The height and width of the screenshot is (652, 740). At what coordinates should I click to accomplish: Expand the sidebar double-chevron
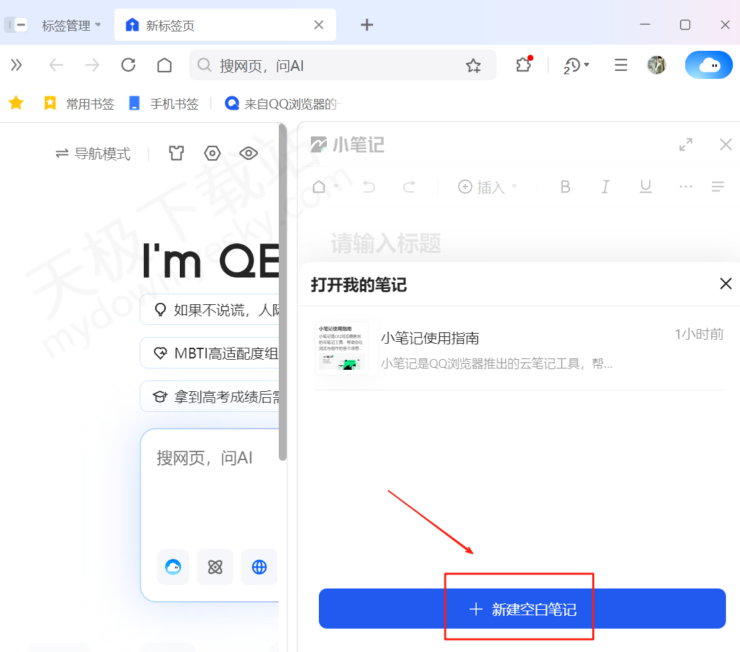pyautogui.click(x=17, y=65)
